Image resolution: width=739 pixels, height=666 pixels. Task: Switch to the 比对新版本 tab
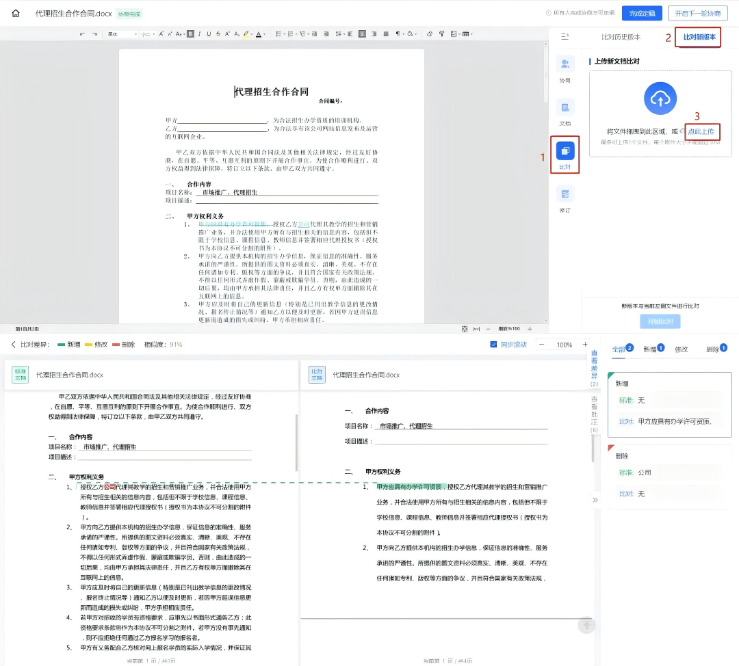(699, 37)
